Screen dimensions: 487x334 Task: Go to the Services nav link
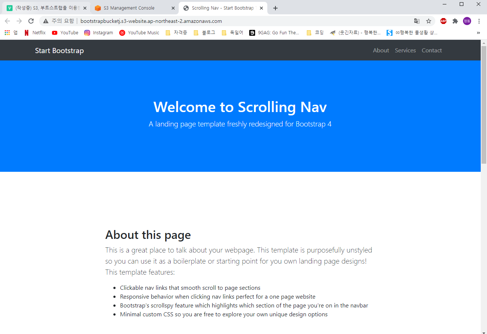(405, 51)
